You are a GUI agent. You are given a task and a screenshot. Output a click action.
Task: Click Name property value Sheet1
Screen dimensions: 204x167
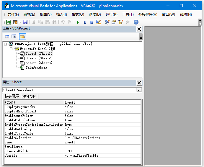(x=102, y=142)
